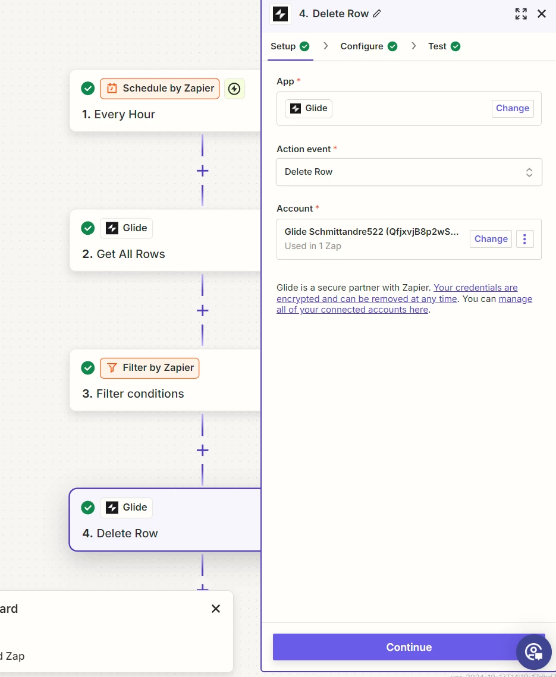Click the Glide app chip in App field
This screenshot has height=677, width=556.
[309, 108]
